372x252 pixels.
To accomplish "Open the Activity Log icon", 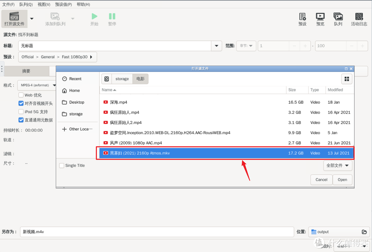I will pyautogui.click(x=359, y=17).
